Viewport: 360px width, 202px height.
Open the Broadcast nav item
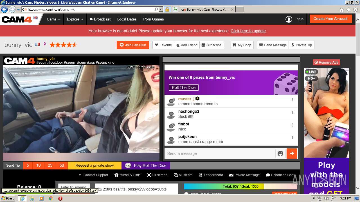pyautogui.click(x=100, y=19)
